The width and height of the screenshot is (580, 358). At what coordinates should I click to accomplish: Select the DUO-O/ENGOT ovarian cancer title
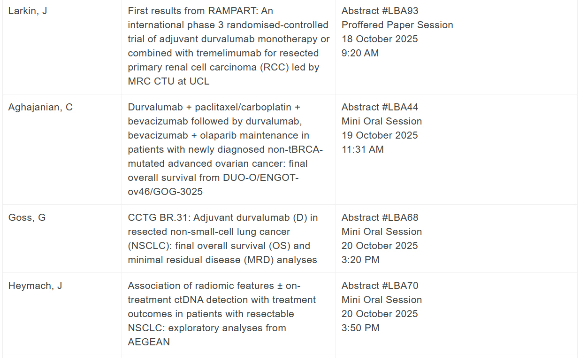[x=226, y=149]
